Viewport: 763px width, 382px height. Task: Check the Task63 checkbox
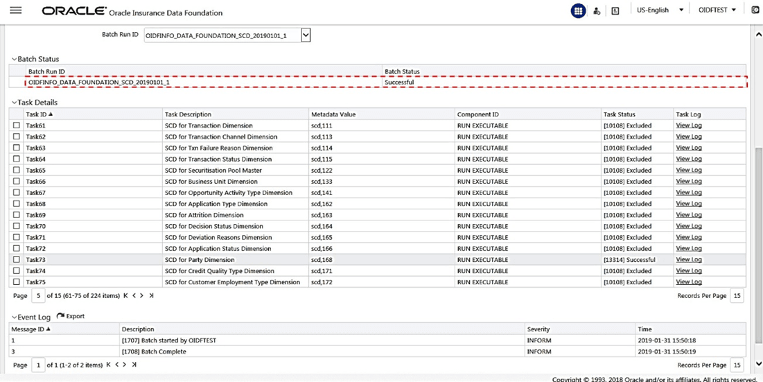[17, 148]
